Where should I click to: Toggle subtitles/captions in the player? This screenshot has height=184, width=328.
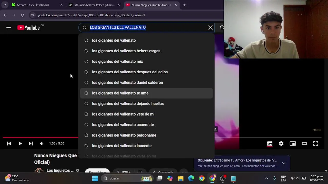270,144
